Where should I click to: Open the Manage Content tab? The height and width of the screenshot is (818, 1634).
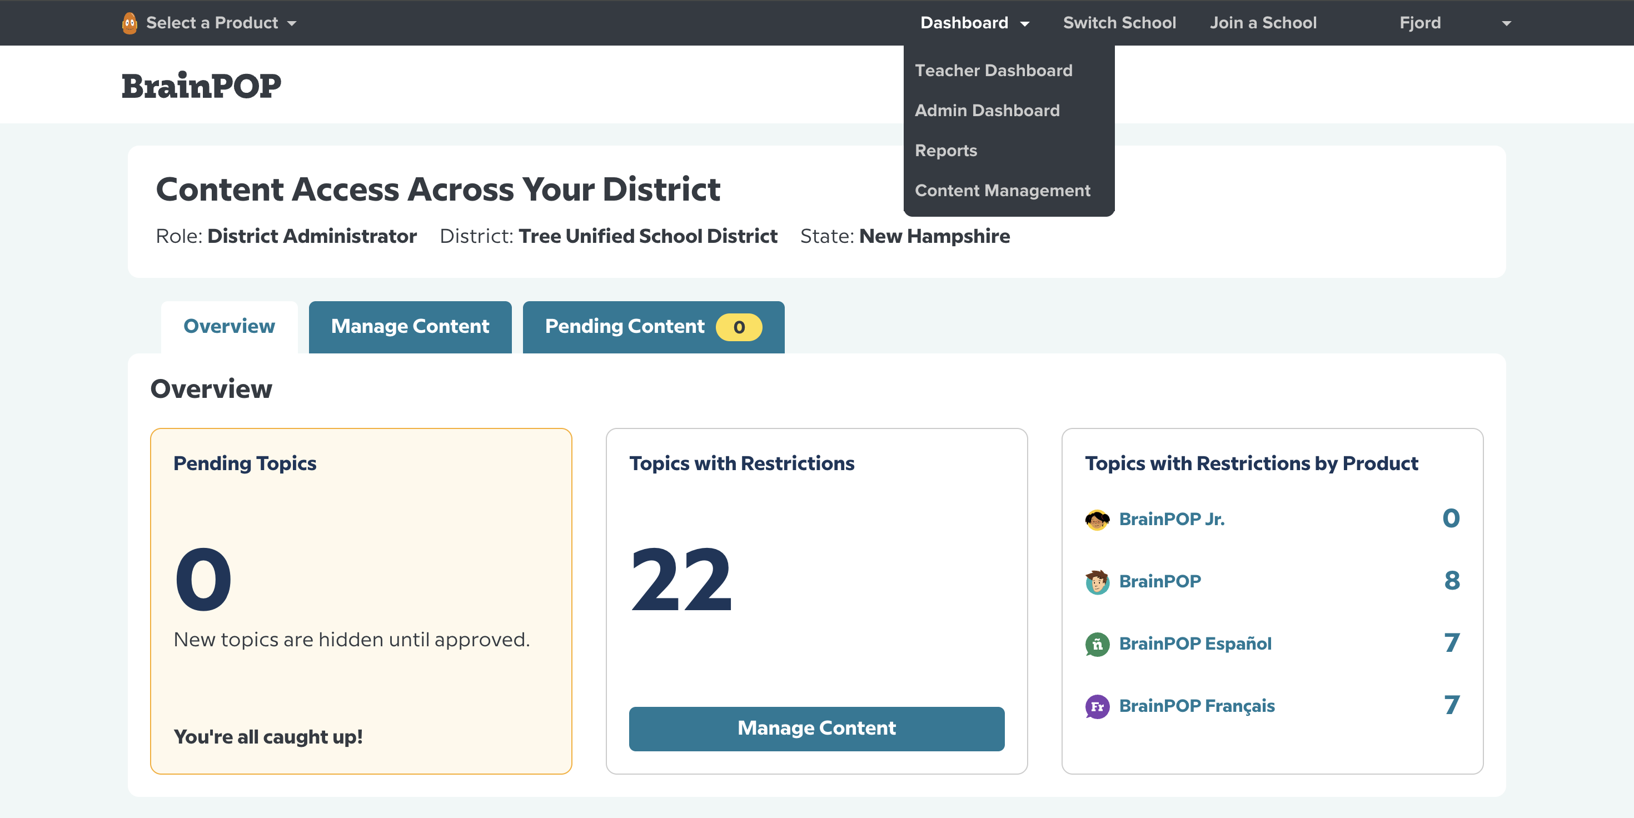[410, 327]
